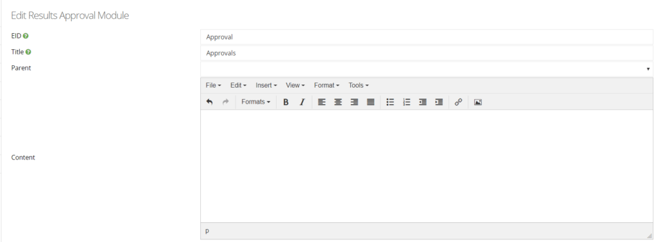Viewport: 657px width, 242px height.
Task: Align text left
Action: coord(322,102)
